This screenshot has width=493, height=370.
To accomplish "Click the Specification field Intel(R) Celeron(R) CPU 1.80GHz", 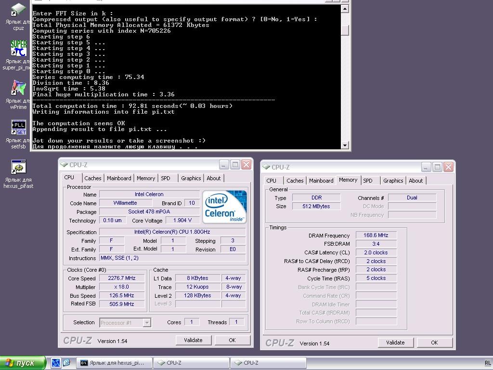I will point(172,232).
